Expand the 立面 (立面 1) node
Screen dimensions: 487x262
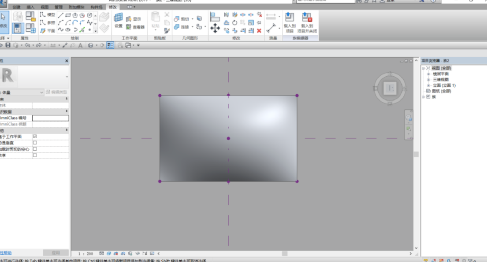pos(429,85)
